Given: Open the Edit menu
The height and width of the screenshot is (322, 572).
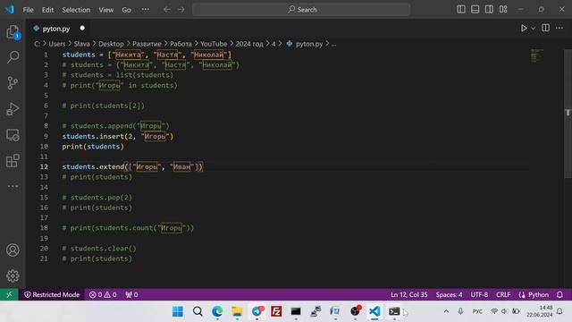Looking at the screenshot, I should (x=47, y=10).
